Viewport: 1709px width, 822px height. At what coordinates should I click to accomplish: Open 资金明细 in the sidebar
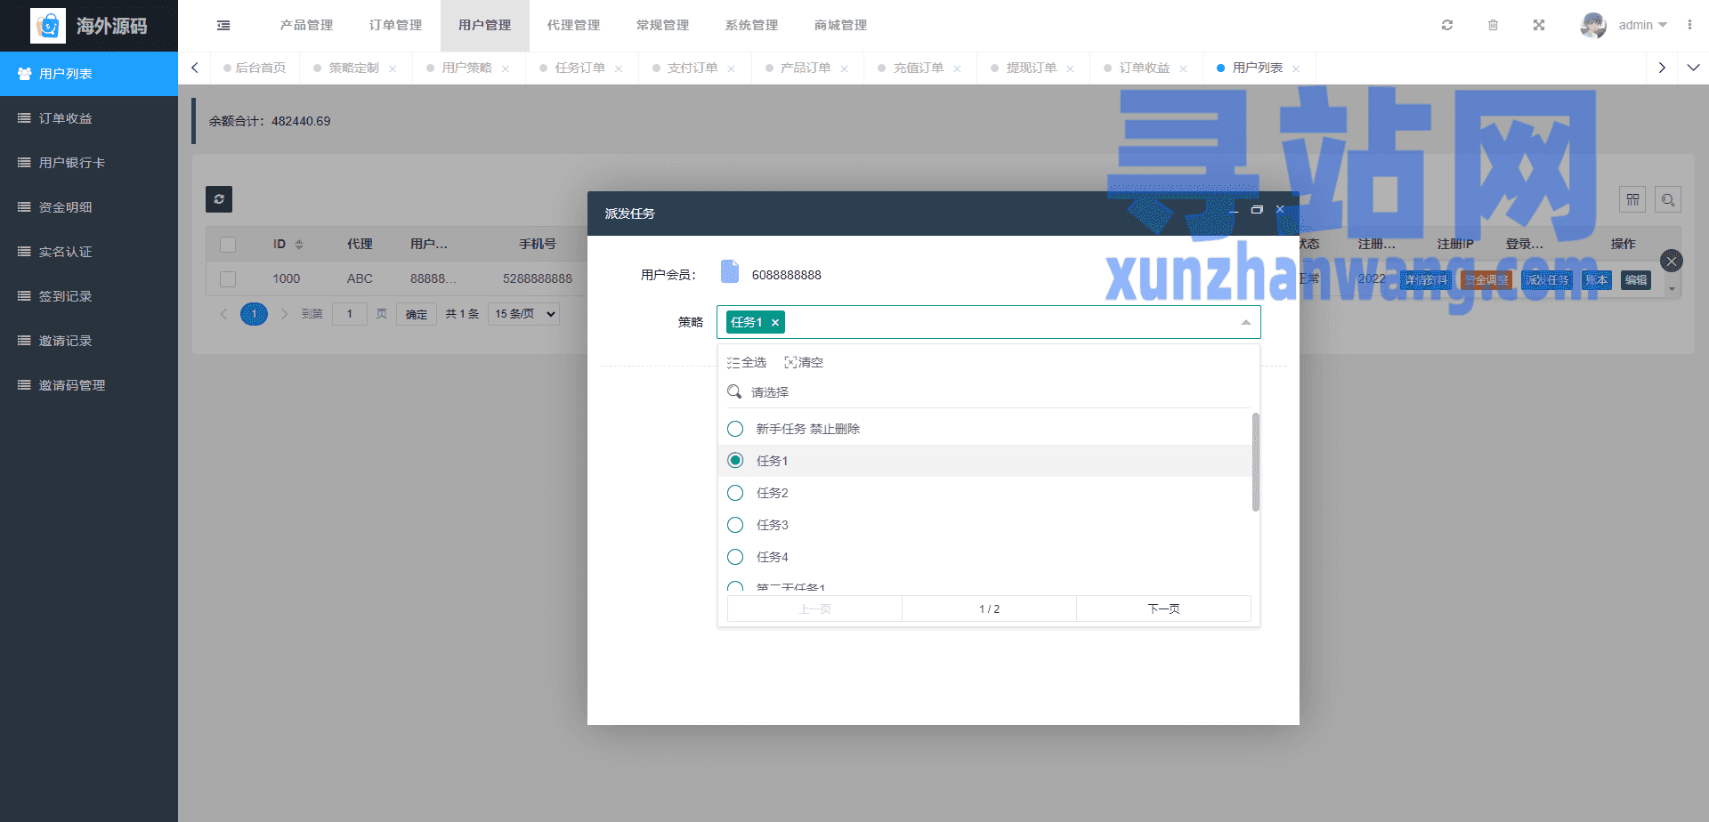(89, 207)
